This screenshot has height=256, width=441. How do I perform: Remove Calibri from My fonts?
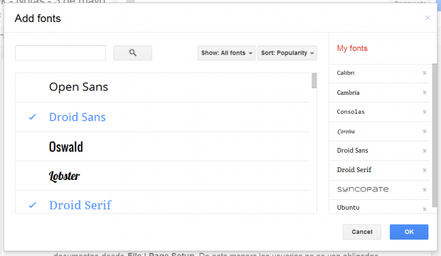[425, 73]
